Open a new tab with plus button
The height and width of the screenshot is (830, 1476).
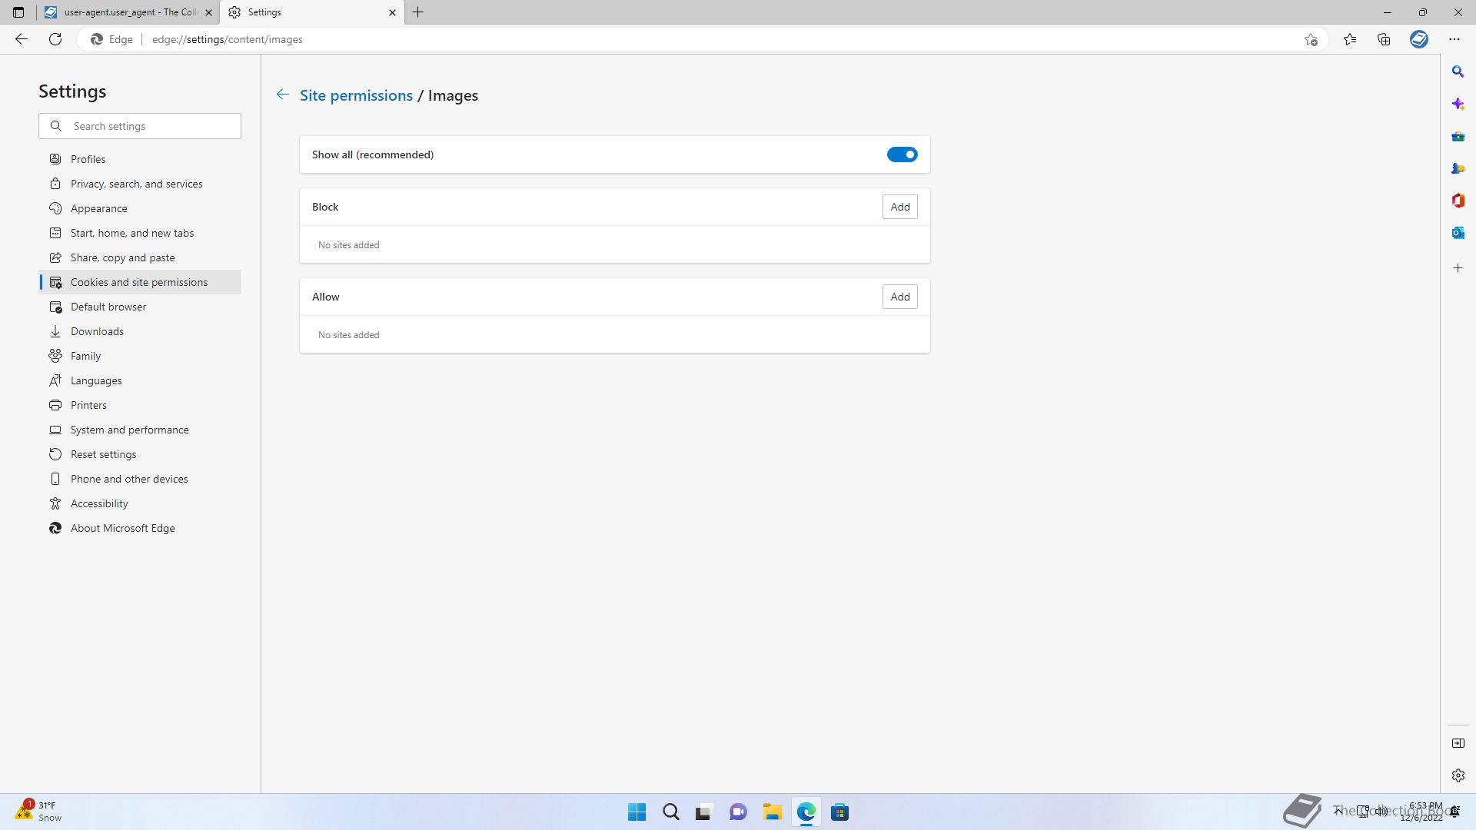pyautogui.click(x=418, y=12)
